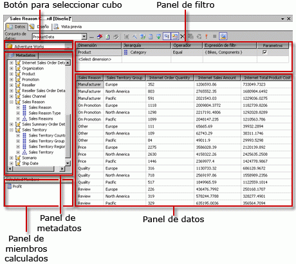This screenshot has height=264, width=296.
Task: Collapse the Sales Reason dimension node
Action: point(12,102)
